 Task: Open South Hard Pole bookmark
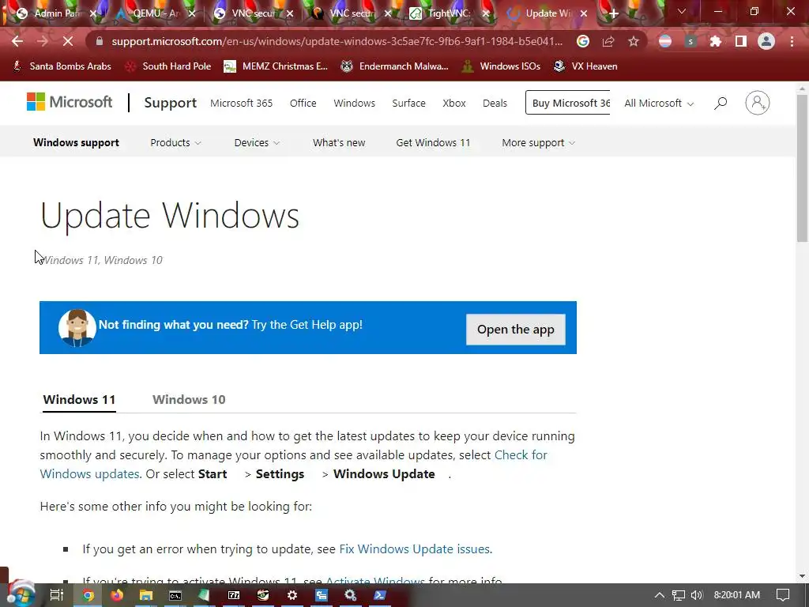(x=169, y=66)
